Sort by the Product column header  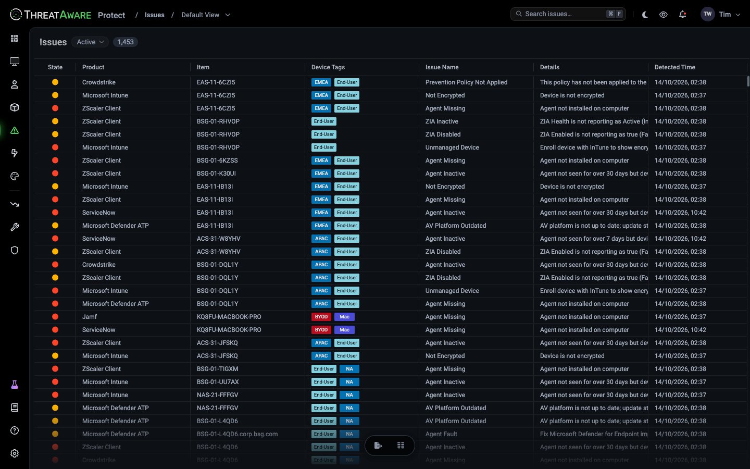(x=93, y=67)
